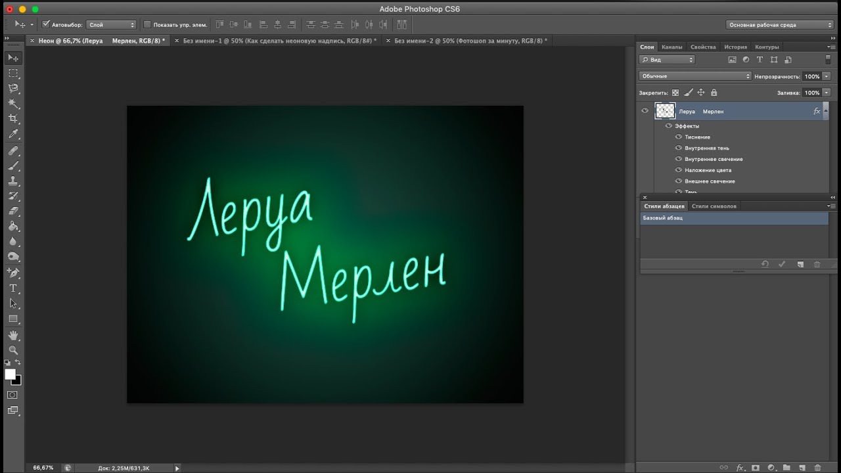Toggle Quick Mask mode icon
This screenshot has width=841, height=473.
12,395
